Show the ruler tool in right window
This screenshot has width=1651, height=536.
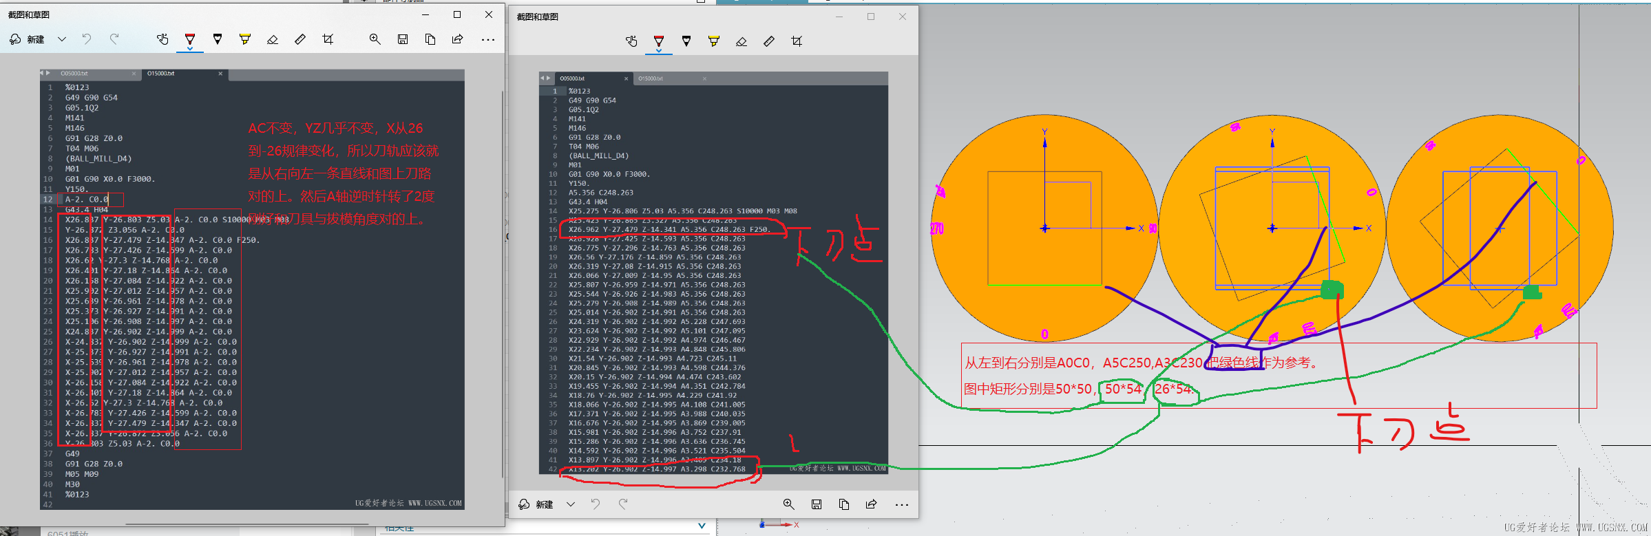point(769,41)
